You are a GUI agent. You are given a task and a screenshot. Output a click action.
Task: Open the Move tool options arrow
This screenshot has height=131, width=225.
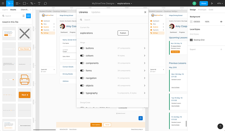12,4
